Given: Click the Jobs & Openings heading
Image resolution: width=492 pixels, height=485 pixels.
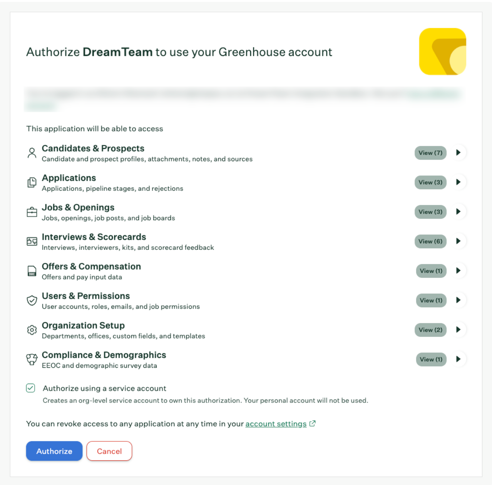Looking at the screenshot, I should click(78, 207).
